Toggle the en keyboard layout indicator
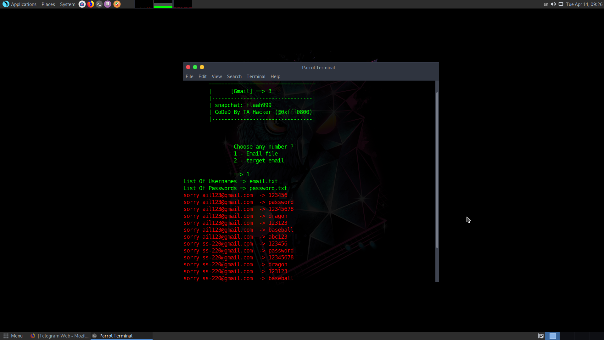This screenshot has width=604, height=340. pyautogui.click(x=546, y=4)
